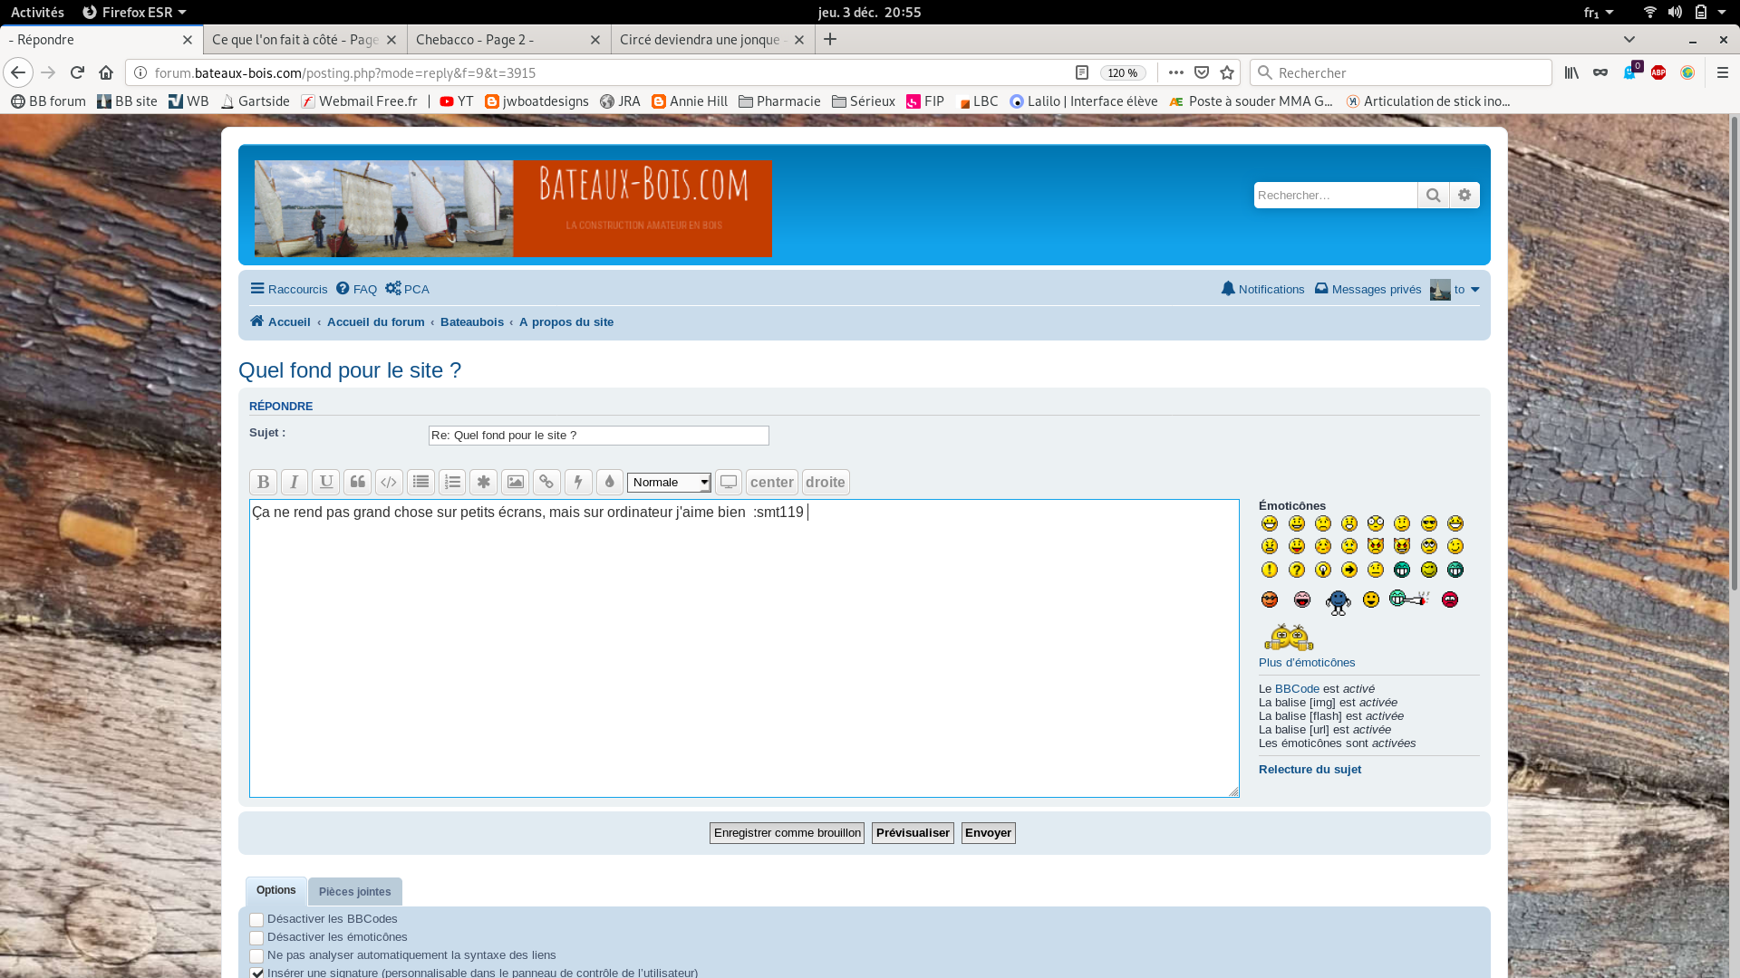Insert a quote block using the quote icon
The image size is (1740, 978).
357,482
